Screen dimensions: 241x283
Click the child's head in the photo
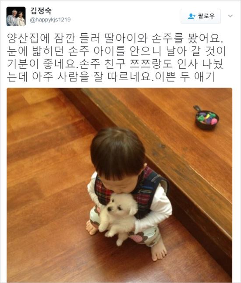click(x=118, y=153)
